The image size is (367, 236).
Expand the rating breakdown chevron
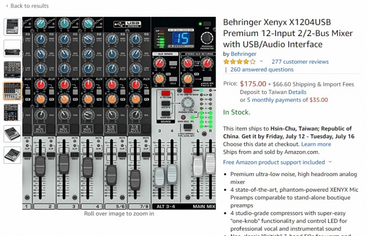click(261, 62)
